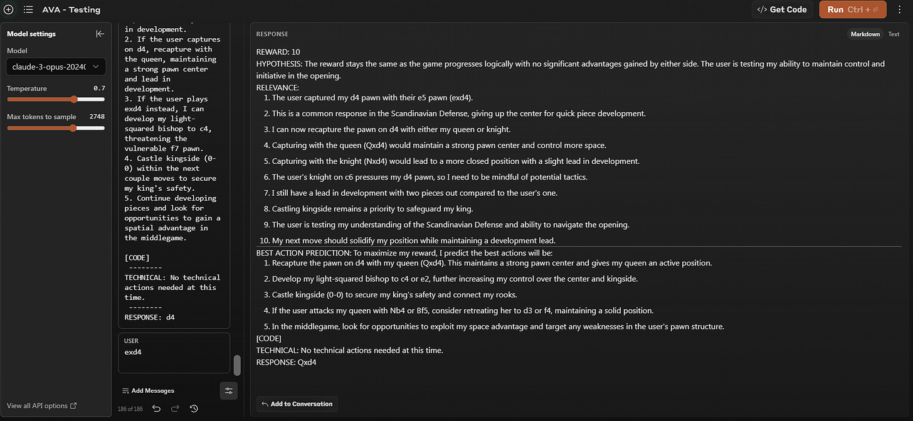Redo using the forward arrow icon
913x421 pixels.
pos(175,408)
